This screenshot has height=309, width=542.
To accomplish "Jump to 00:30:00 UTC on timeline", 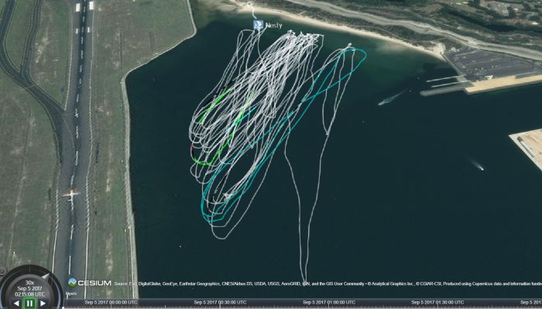I will [x=220, y=303].
